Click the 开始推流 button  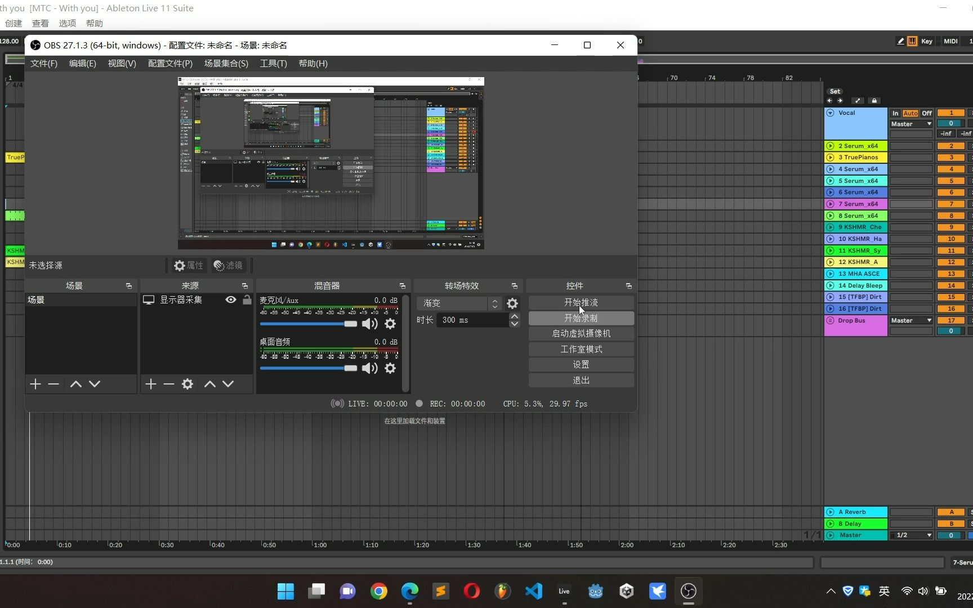pos(581,303)
